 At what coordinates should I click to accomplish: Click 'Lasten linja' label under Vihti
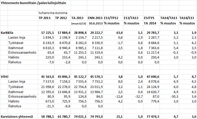click(x=17, y=82)
